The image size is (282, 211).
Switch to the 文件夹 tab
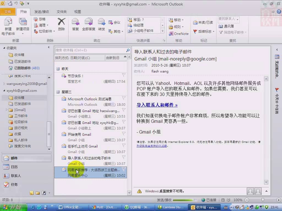pyautogui.click(x=61, y=12)
